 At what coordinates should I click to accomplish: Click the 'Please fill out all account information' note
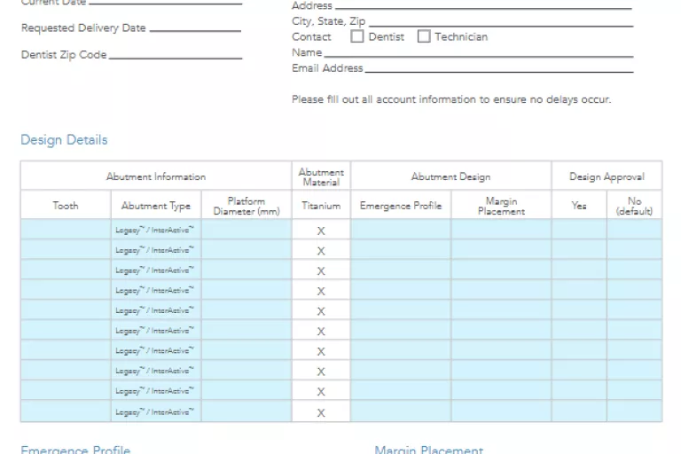click(451, 99)
